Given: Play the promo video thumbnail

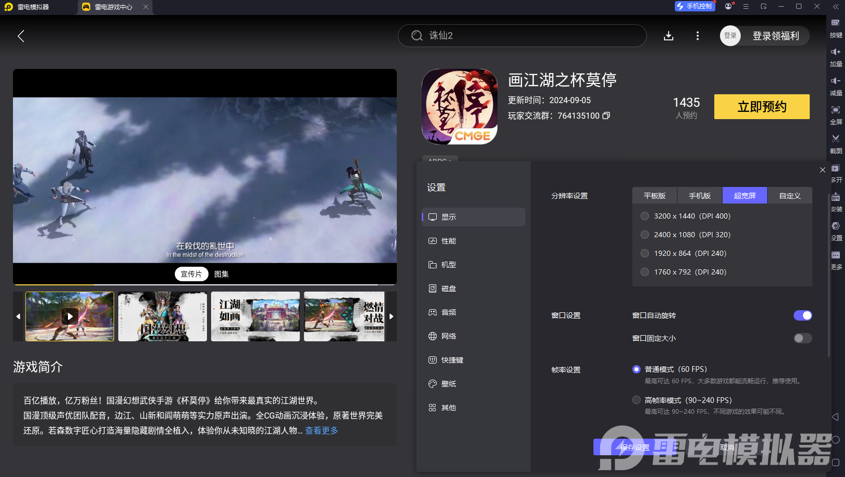Looking at the screenshot, I should [70, 316].
